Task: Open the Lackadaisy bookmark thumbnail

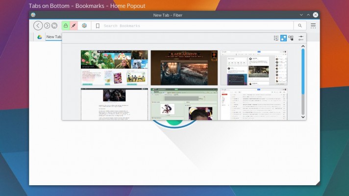Action: pyautogui.click(x=184, y=68)
